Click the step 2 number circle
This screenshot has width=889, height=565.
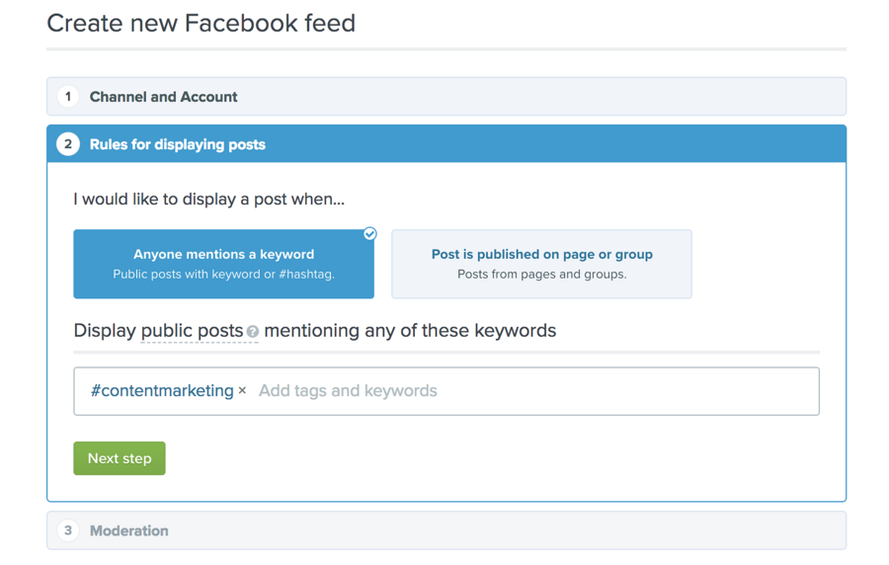coord(68,144)
